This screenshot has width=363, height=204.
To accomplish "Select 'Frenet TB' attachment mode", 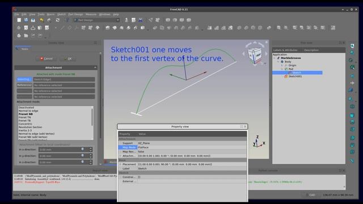I will coord(24,121).
